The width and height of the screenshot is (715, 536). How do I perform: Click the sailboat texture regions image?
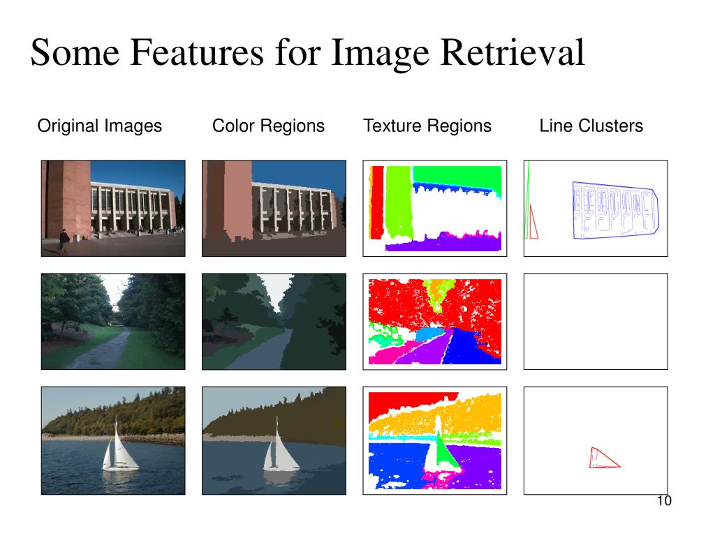tap(435, 441)
